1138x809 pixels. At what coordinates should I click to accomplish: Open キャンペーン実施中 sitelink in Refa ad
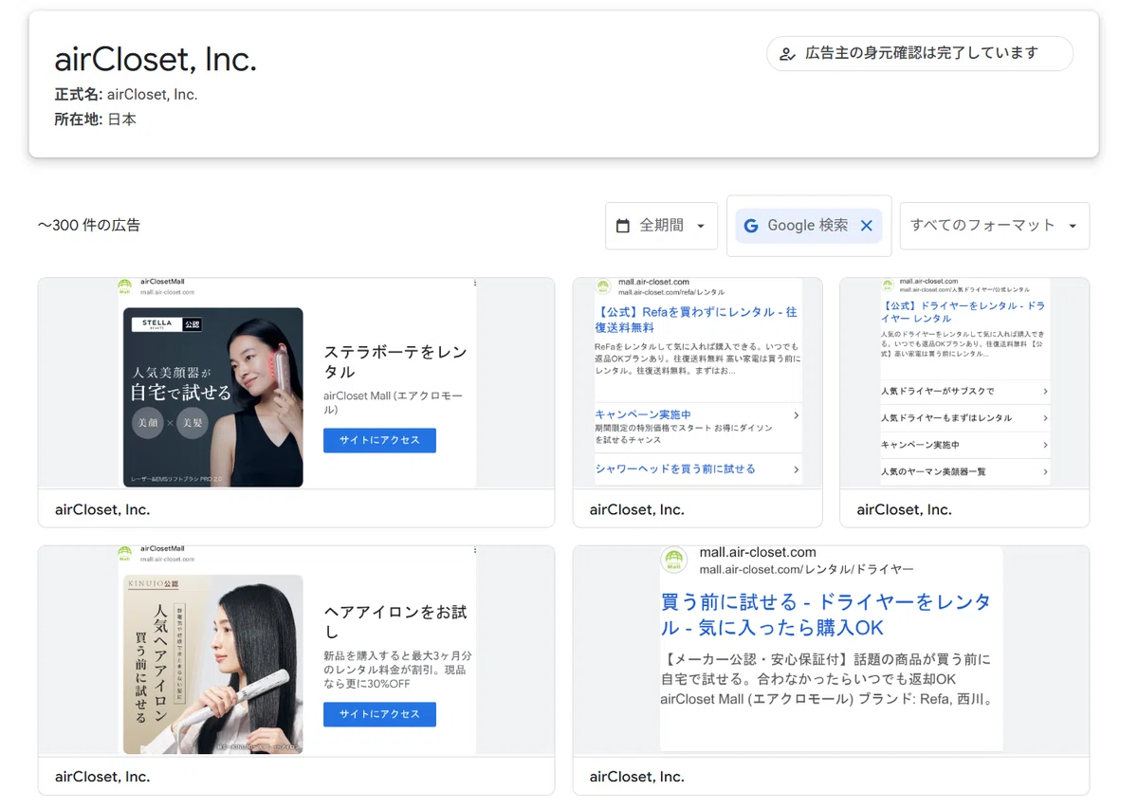[643, 414]
